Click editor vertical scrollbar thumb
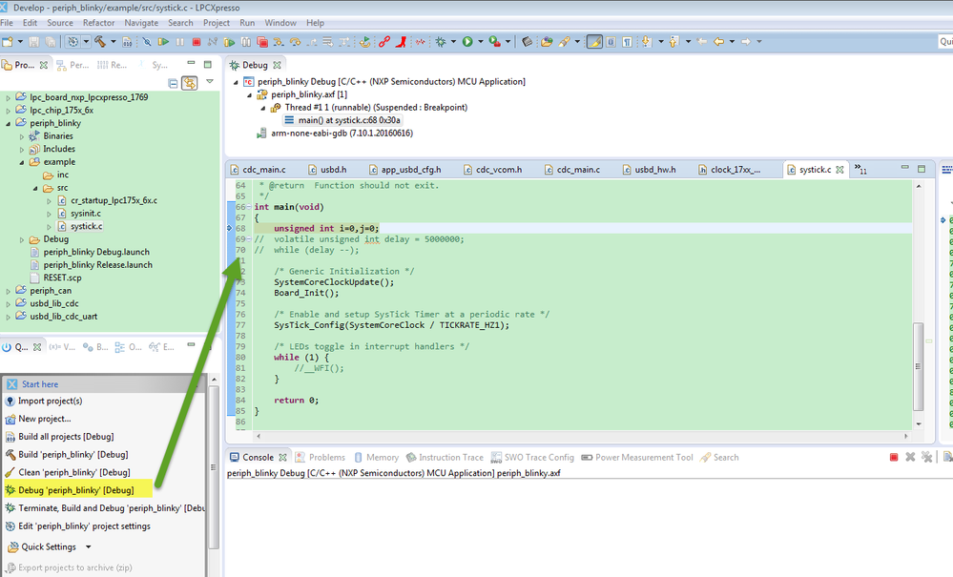The image size is (953, 577). click(x=918, y=367)
